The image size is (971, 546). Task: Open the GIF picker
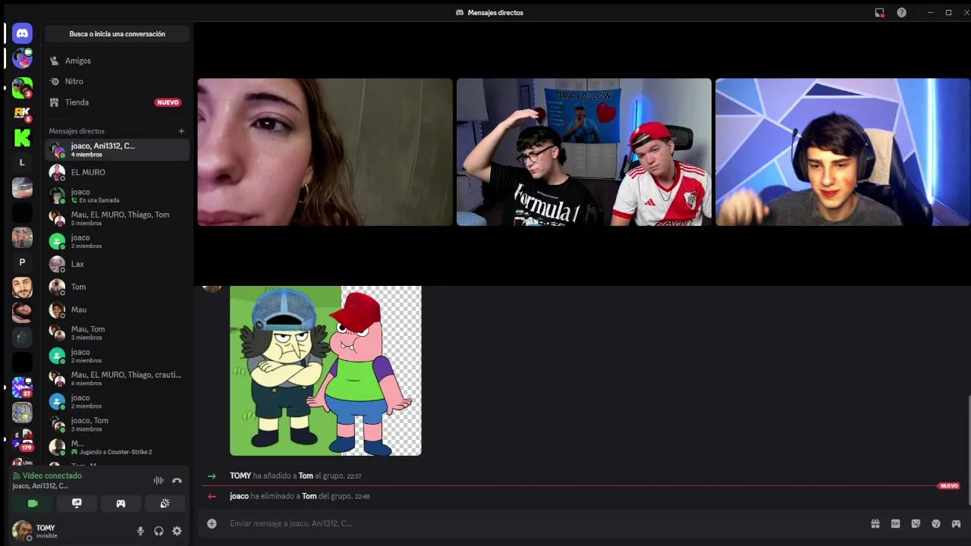click(896, 523)
